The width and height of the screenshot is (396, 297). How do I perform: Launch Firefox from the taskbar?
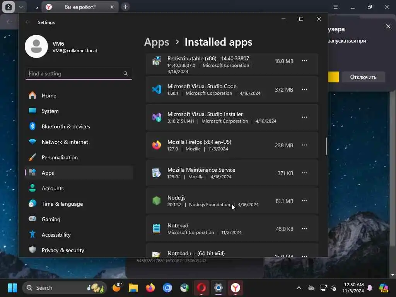pos(150,288)
